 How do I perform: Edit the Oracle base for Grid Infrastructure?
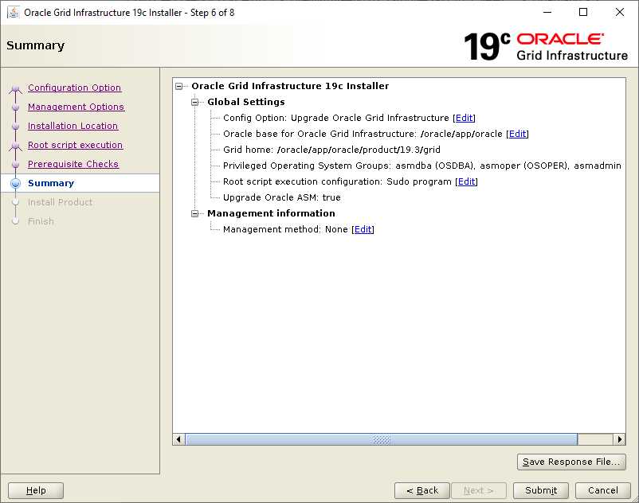tap(517, 134)
